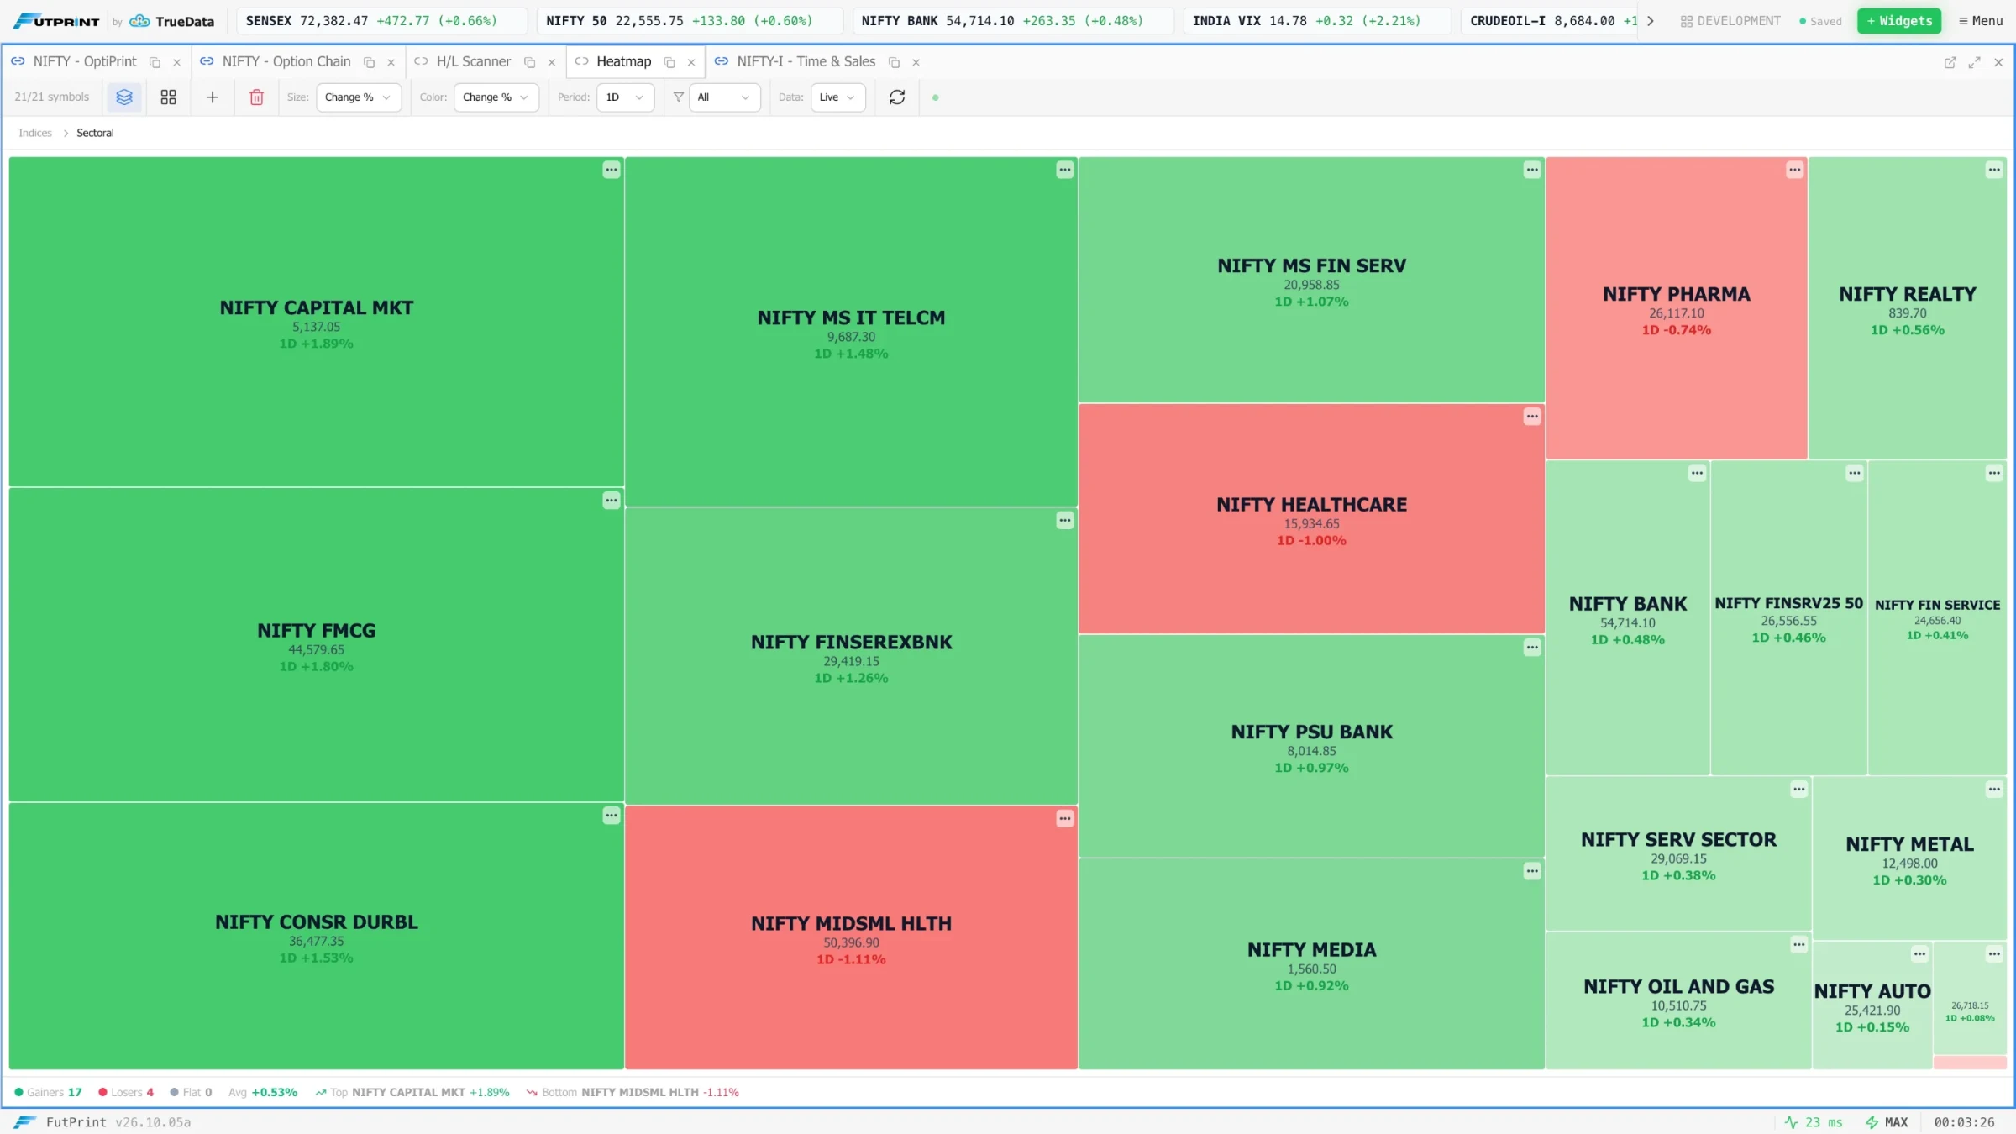The image size is (2016, 1134).
Task: Select the NIFTY CONSR DURBL heatmap tile
Action: click(316, 936)
